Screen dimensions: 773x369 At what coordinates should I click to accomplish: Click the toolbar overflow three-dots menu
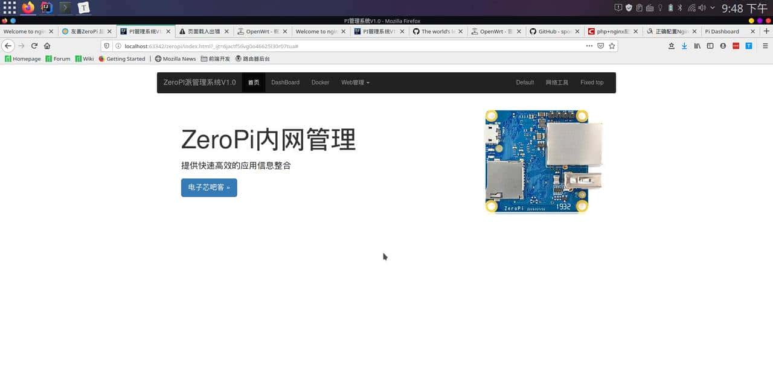point(589,46)
